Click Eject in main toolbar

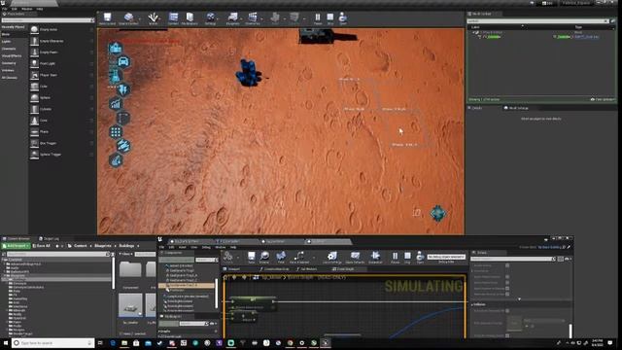point(343,18)
